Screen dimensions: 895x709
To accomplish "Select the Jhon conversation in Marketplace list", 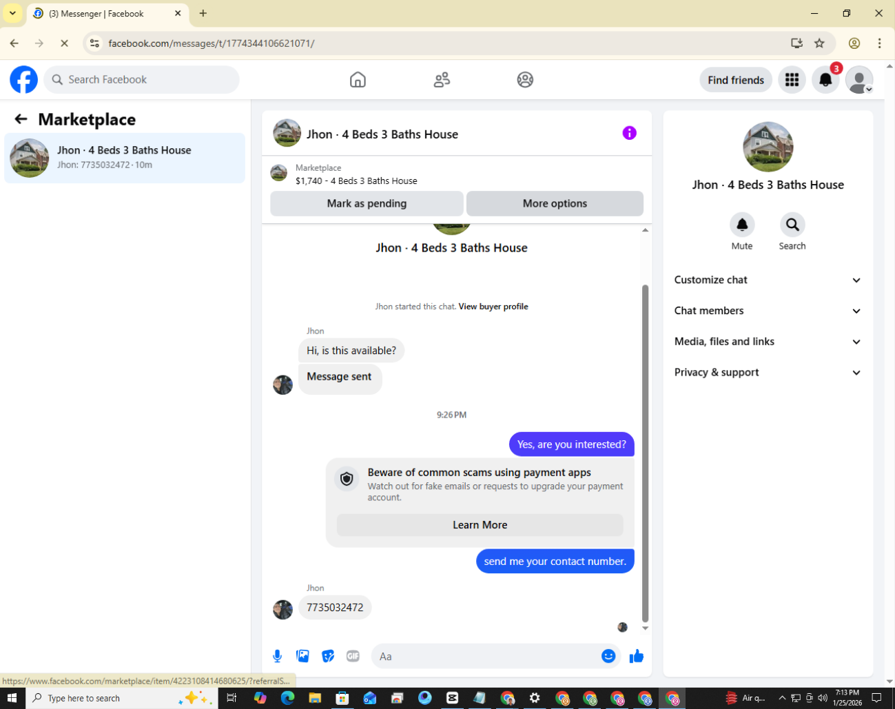I will [125, 158].
